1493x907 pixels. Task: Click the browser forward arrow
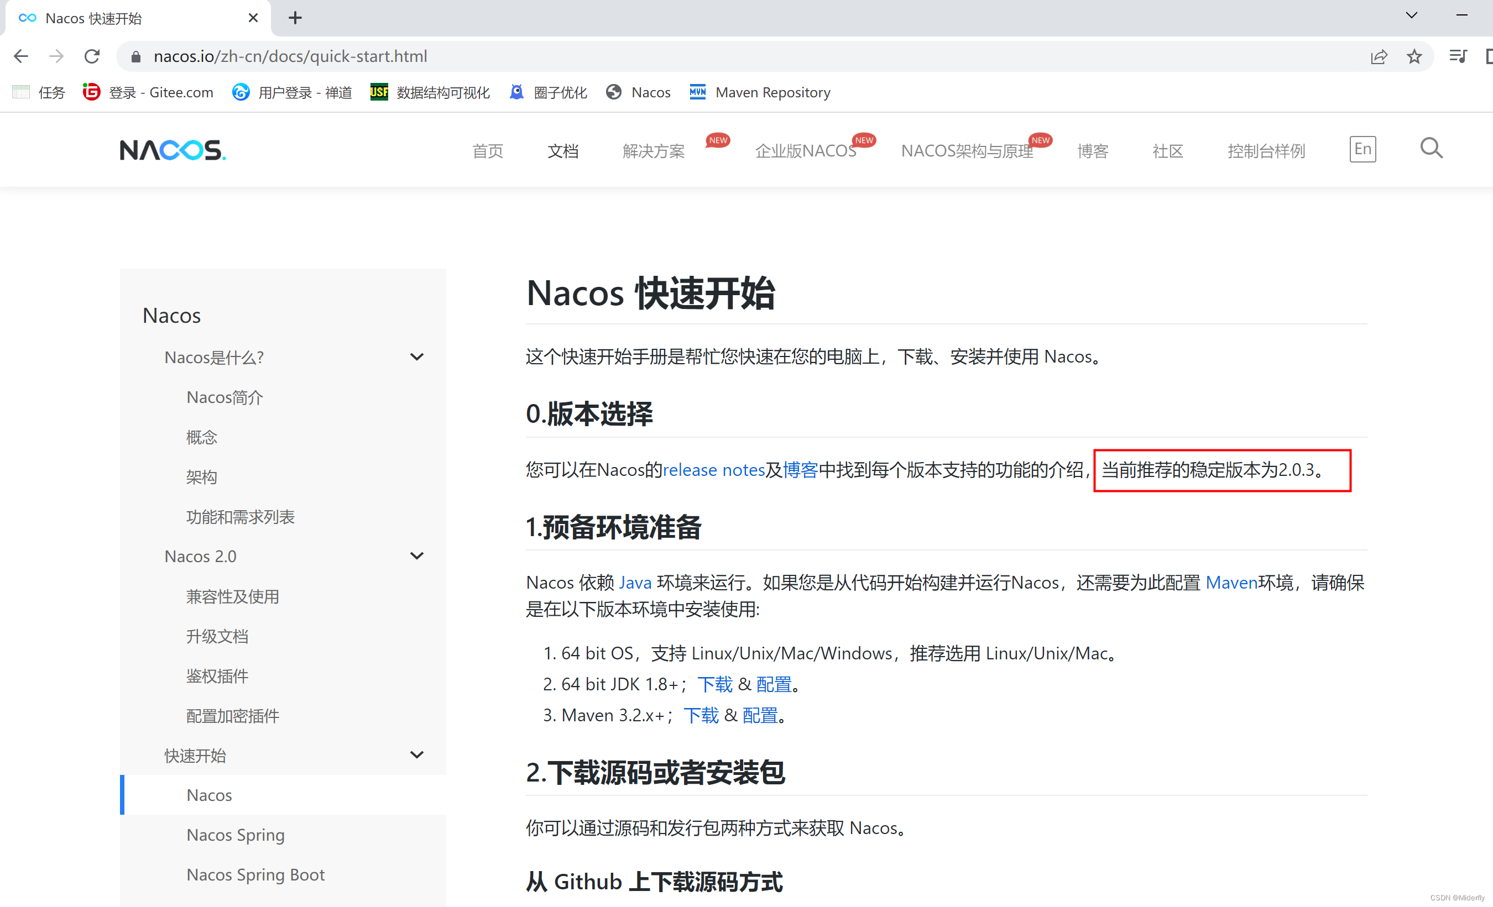click(56, 56)
